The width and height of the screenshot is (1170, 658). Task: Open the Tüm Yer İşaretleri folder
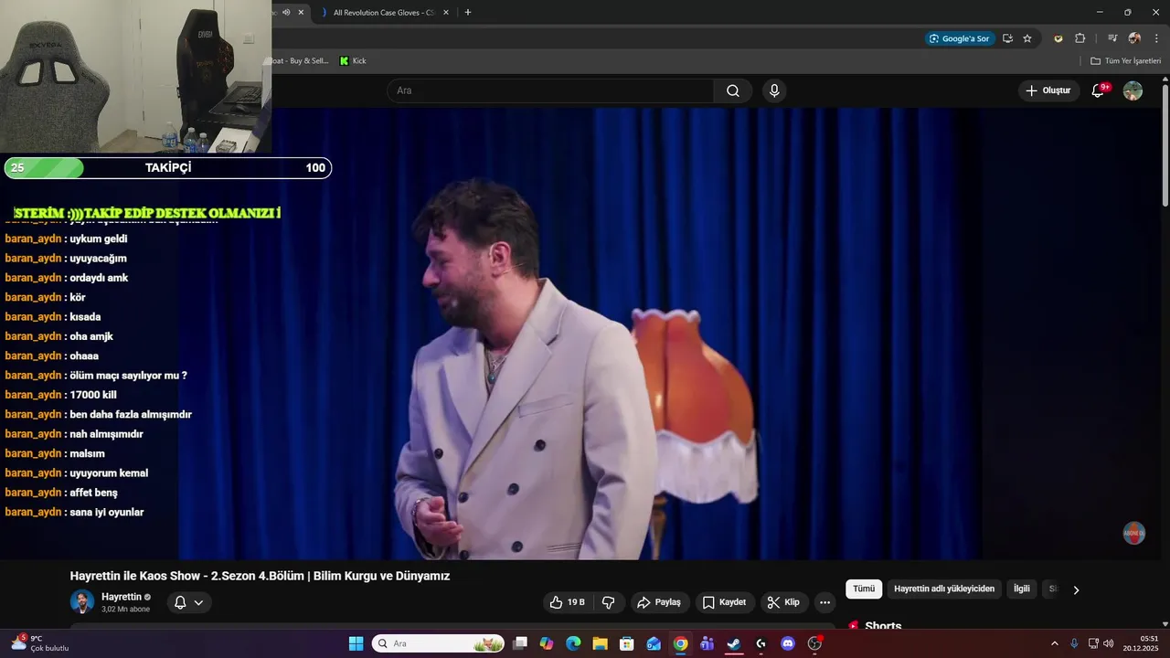pos(1125,60)
